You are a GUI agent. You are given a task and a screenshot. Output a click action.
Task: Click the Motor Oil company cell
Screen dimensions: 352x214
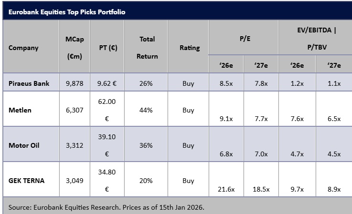[23, 145]
